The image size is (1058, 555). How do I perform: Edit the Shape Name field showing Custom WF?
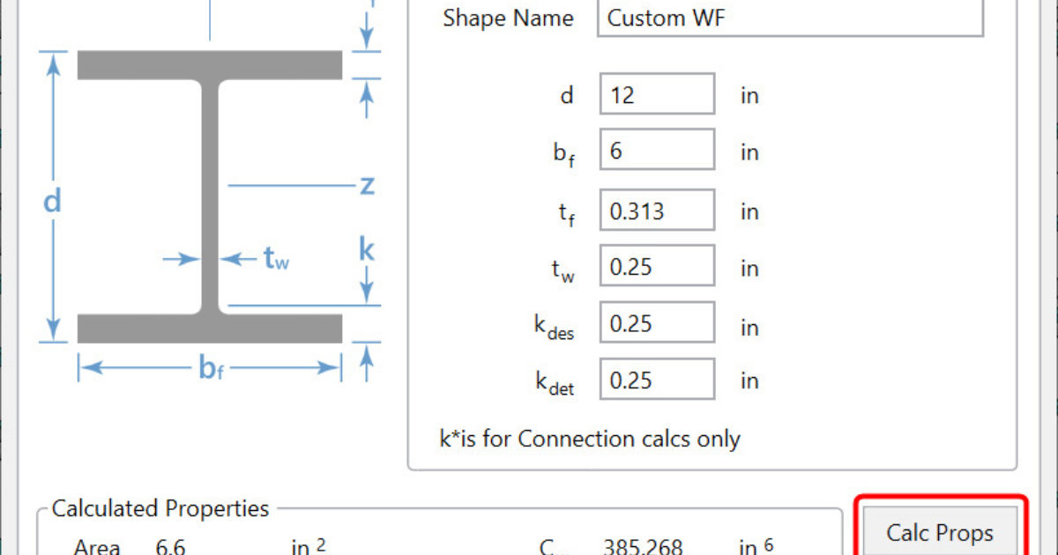(x=789, y=18)
